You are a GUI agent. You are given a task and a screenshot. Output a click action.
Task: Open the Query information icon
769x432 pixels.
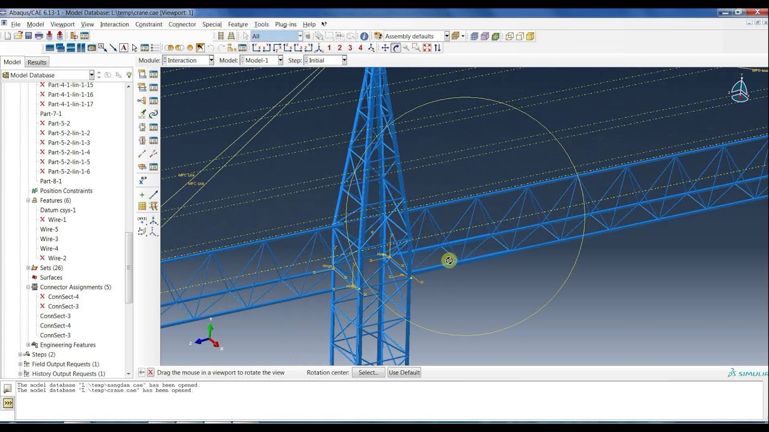click(364, 36)
